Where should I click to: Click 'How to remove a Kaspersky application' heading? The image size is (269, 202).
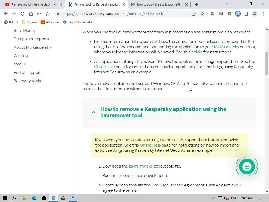[163, 112]
